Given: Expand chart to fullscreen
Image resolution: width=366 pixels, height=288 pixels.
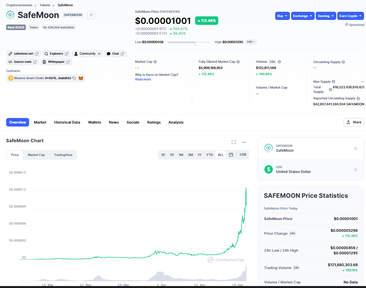Looking at the screenshot, I should click(x=233, y=142).
